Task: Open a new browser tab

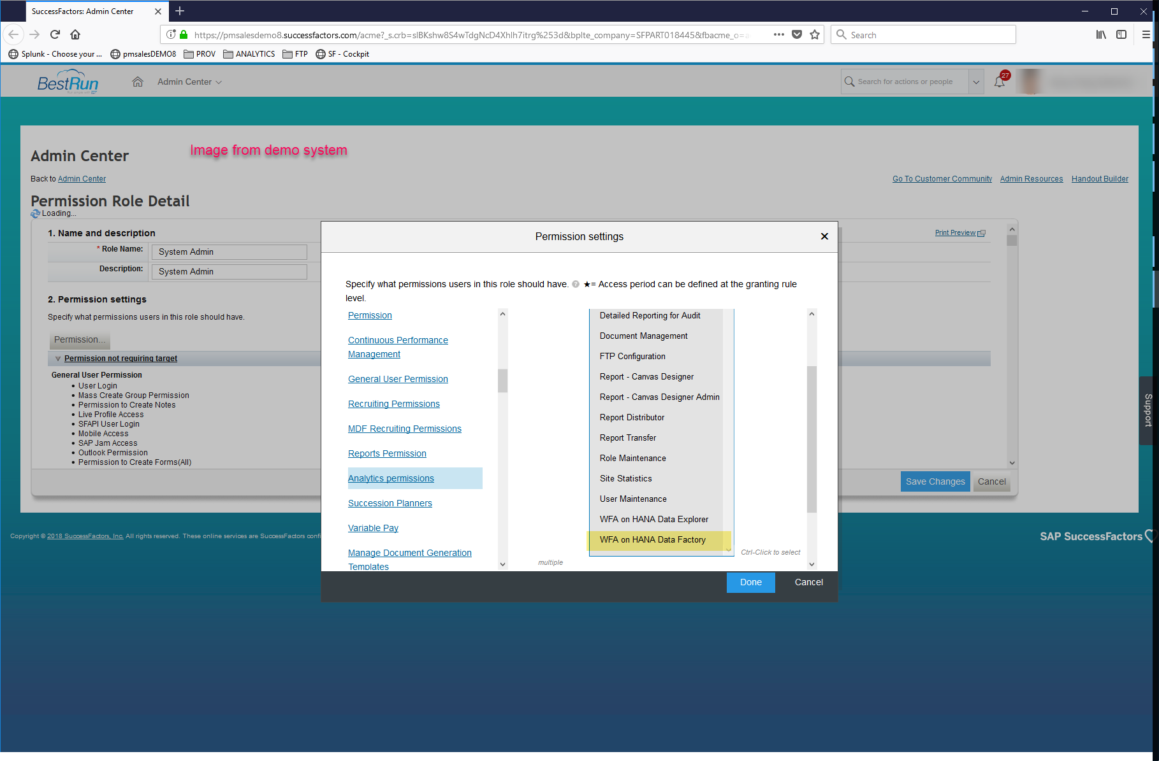Action: coord(180,11)
